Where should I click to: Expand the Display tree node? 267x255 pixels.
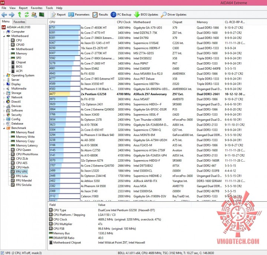[4, 84]
